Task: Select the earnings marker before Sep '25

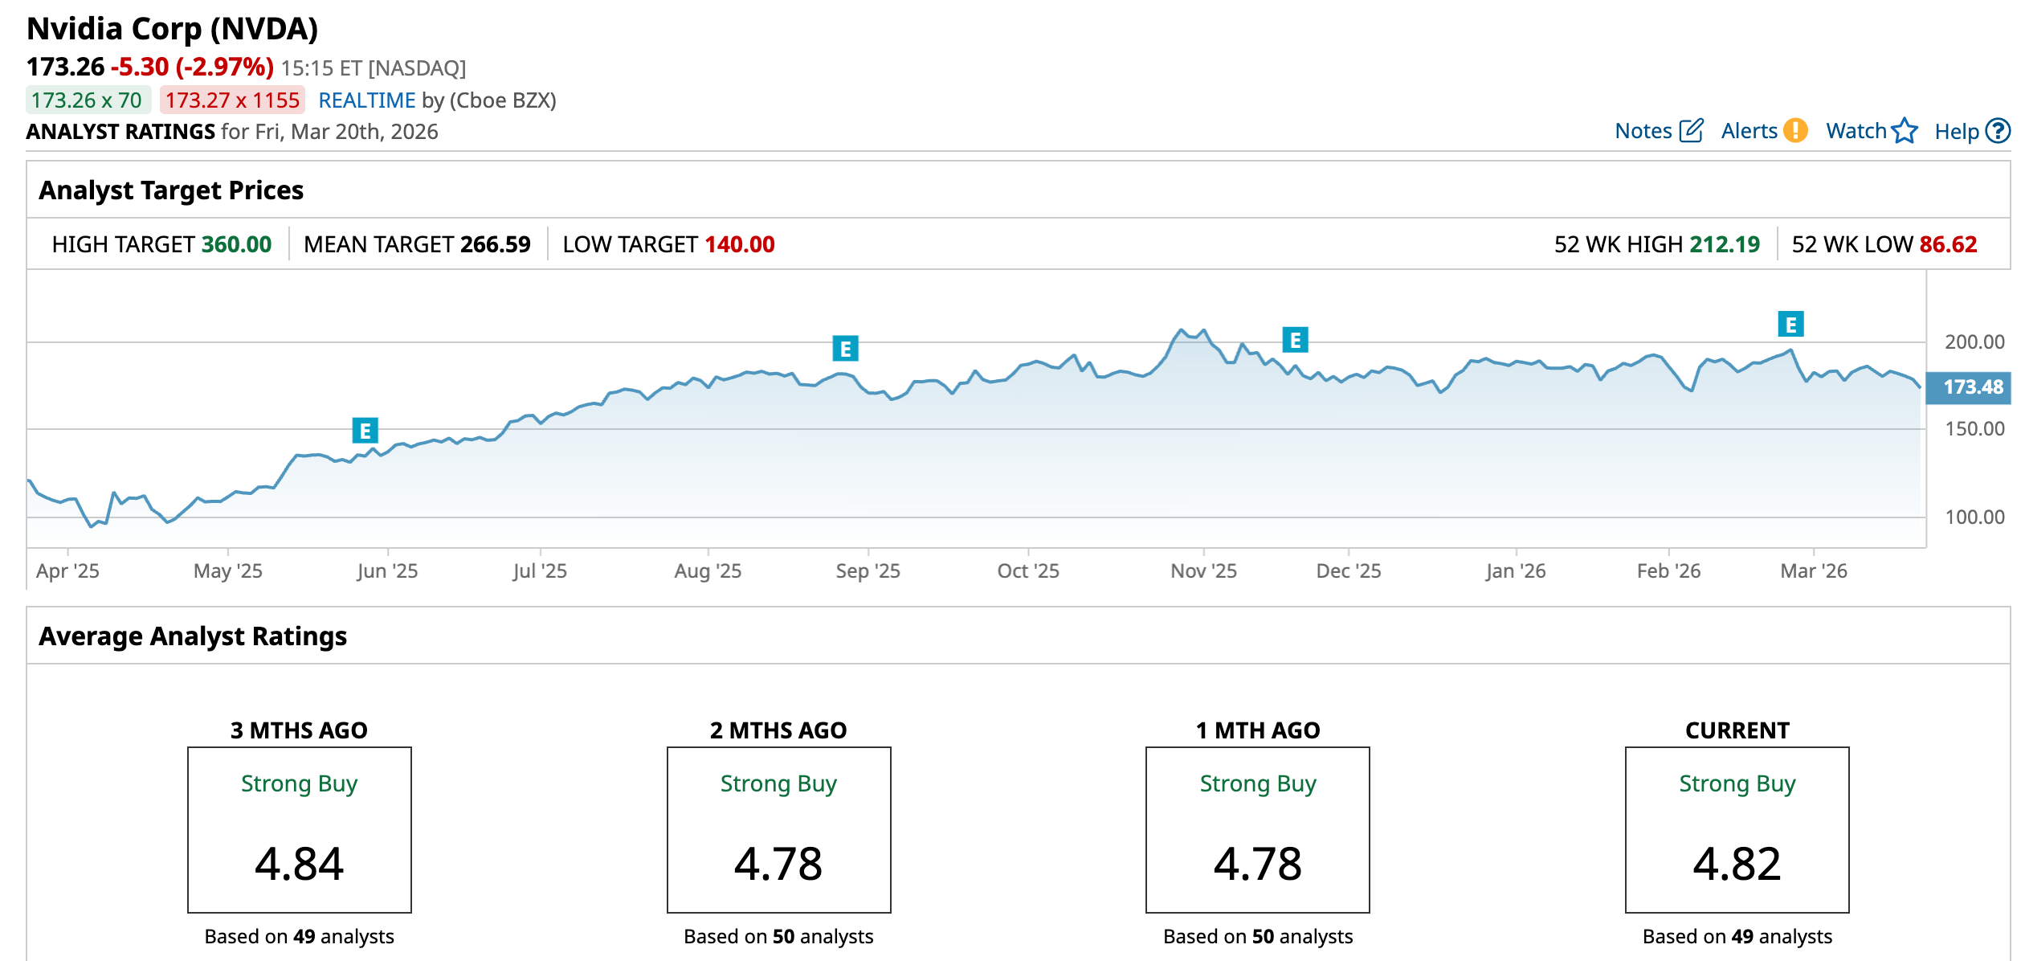Action: point(845,349)
